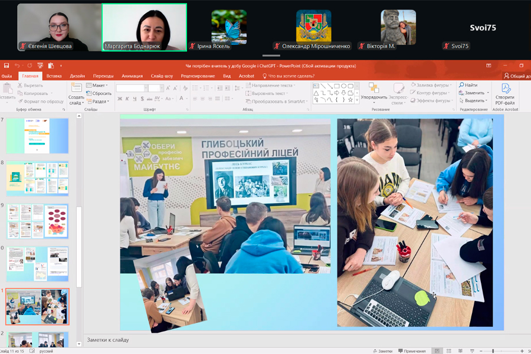Click Общий доступ (Share) icon

click(516, 76)
